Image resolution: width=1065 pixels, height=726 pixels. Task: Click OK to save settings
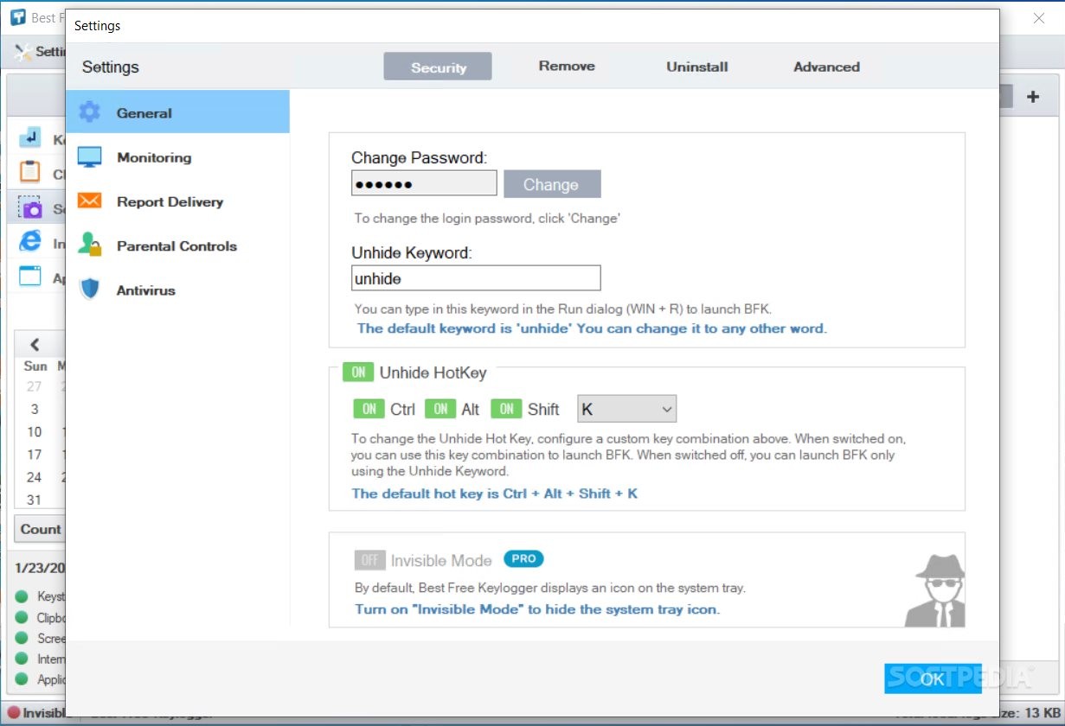(933, 678)
